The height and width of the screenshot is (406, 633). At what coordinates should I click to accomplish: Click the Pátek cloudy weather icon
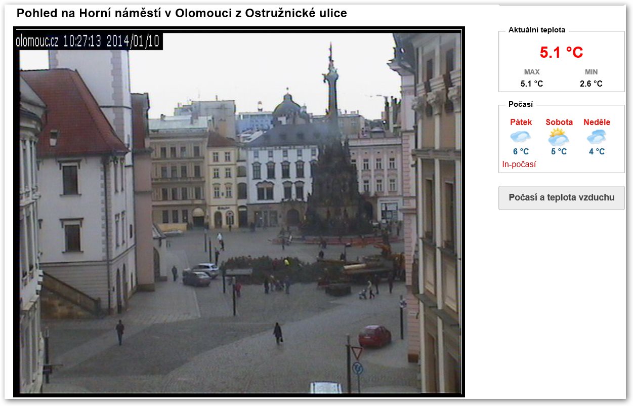pos(521,137)
